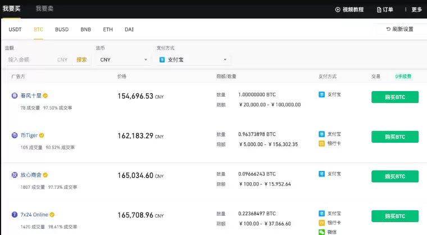This screenshot has width=427, height=235.
Task: Click the 广告方 column header
Action: 18,76
